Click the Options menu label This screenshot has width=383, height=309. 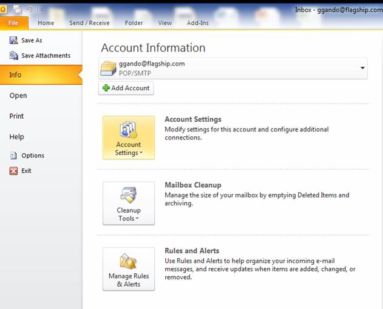click(x=33, y=155)
